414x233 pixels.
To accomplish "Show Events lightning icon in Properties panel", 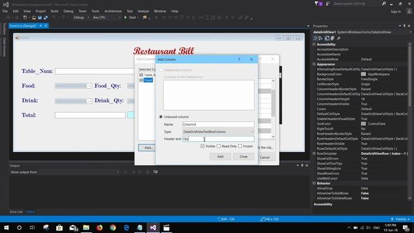I will (x=332, y=38).
